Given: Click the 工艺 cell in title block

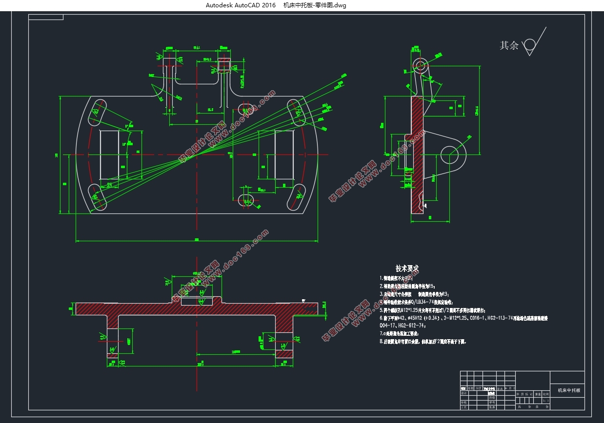Looking at the screenshot, I should tap(464, 407).
